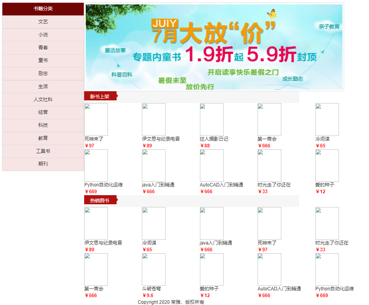Click the Copyright 2020 茉雅 footer text
Image resolution: width=369 pixels, height=305 pixels.
(171, 302)
